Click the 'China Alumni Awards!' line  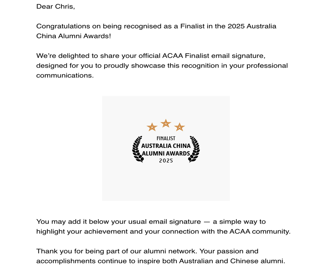click(x=73, y=36)
